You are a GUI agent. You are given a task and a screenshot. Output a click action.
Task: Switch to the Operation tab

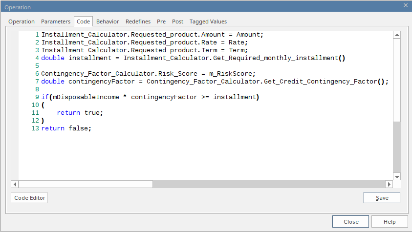(x=22, y=21)
